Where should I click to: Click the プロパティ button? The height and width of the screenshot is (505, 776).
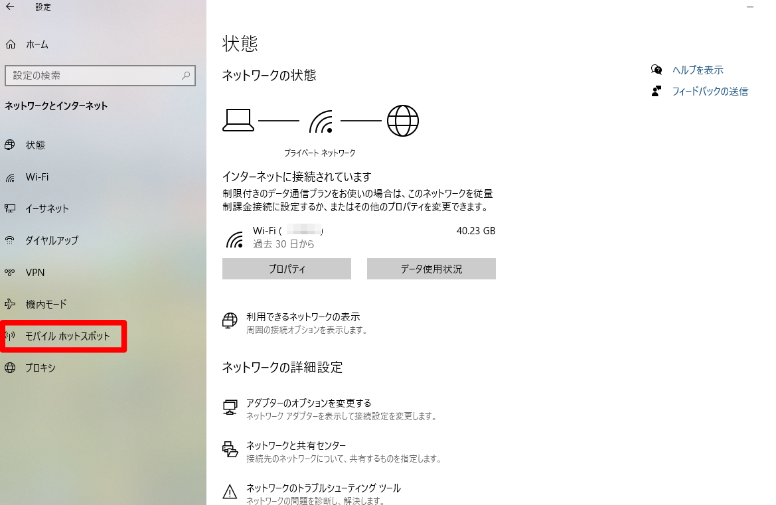click(286, 268)
